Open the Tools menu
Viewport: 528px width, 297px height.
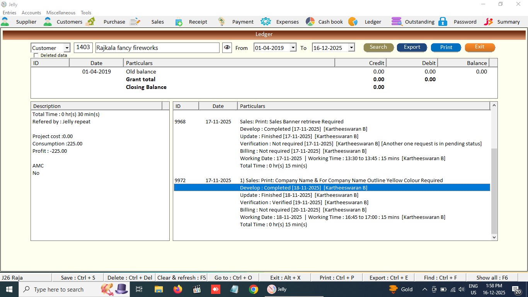coord(86,13)
